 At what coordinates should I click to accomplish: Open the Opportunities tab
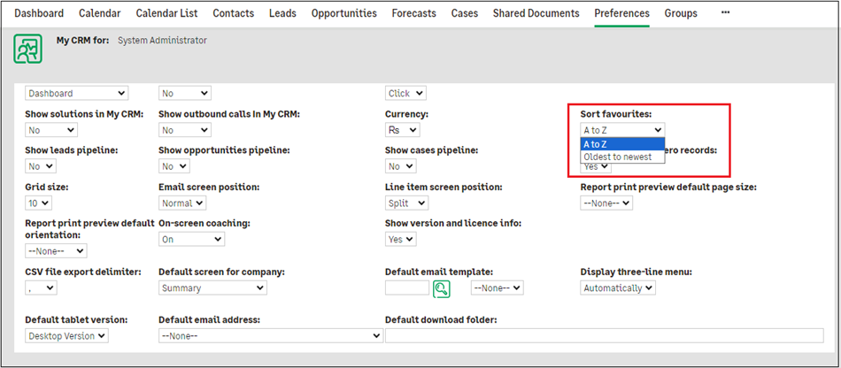tap(343, 13)
